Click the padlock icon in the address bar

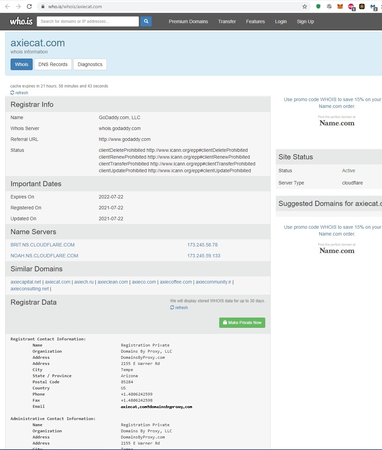click(x=43, y=6)
